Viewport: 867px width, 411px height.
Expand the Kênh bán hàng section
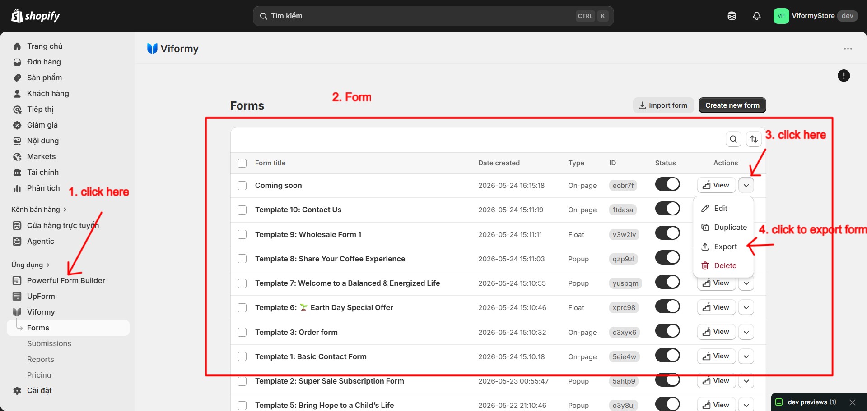39,210
